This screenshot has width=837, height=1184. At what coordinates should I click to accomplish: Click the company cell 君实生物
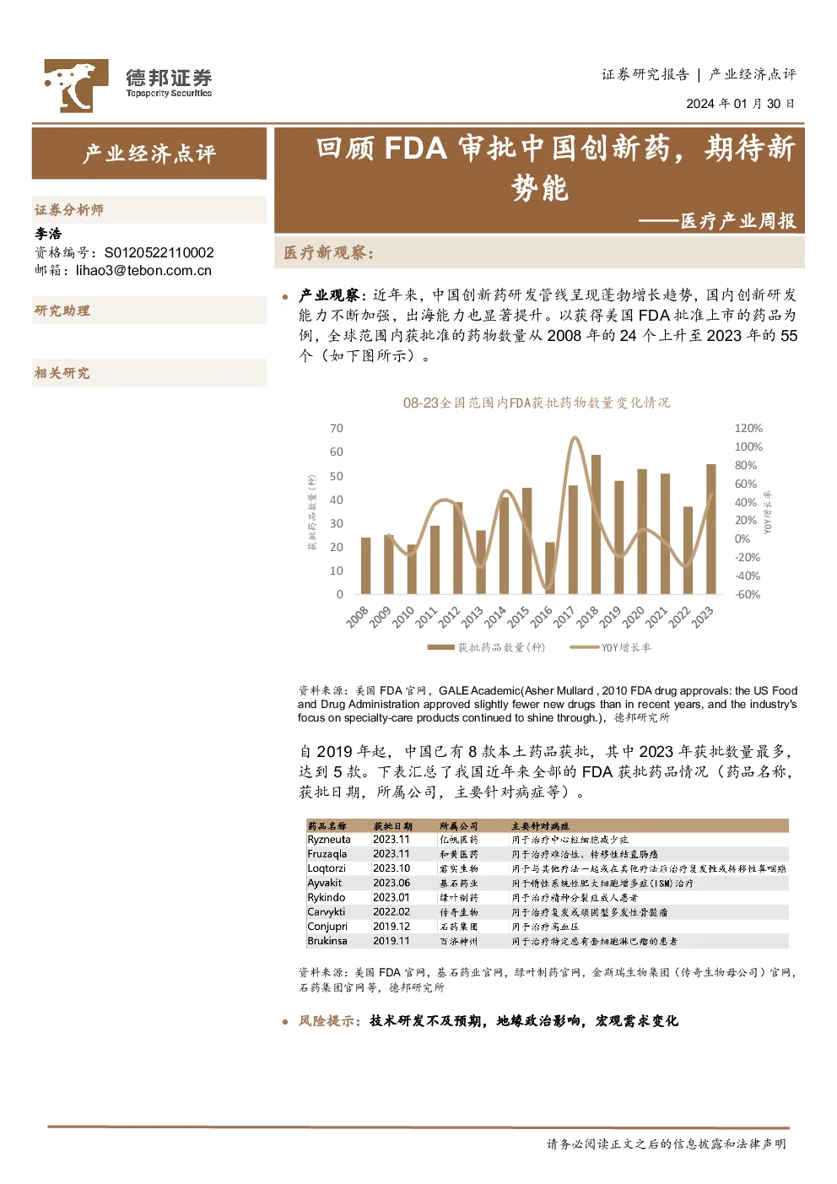tap(459, 868)
